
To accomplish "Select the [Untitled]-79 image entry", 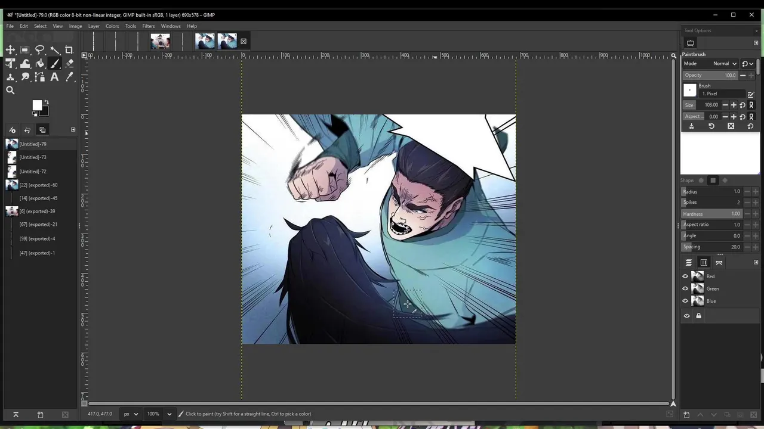I will tap(41, 144).
